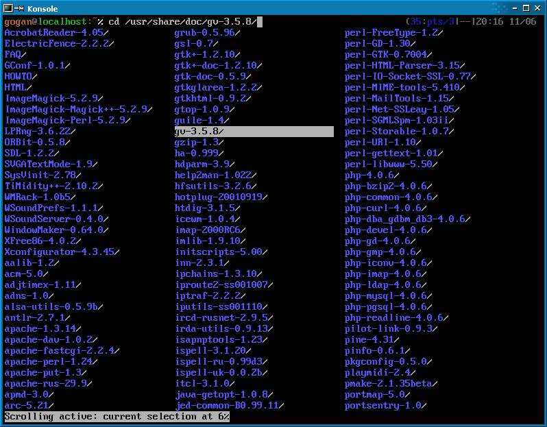Click the apache-1.3.14/ entry
Viewport: 547px width, 427px height.
coord(42,329)
